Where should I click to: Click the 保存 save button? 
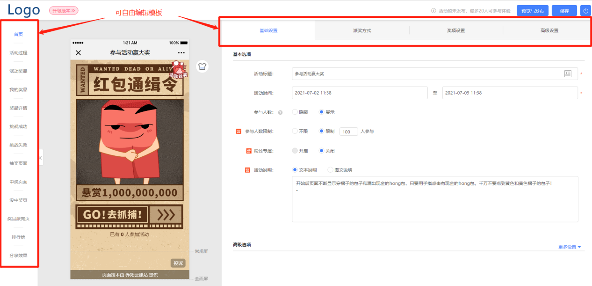[x=564, y=10]
